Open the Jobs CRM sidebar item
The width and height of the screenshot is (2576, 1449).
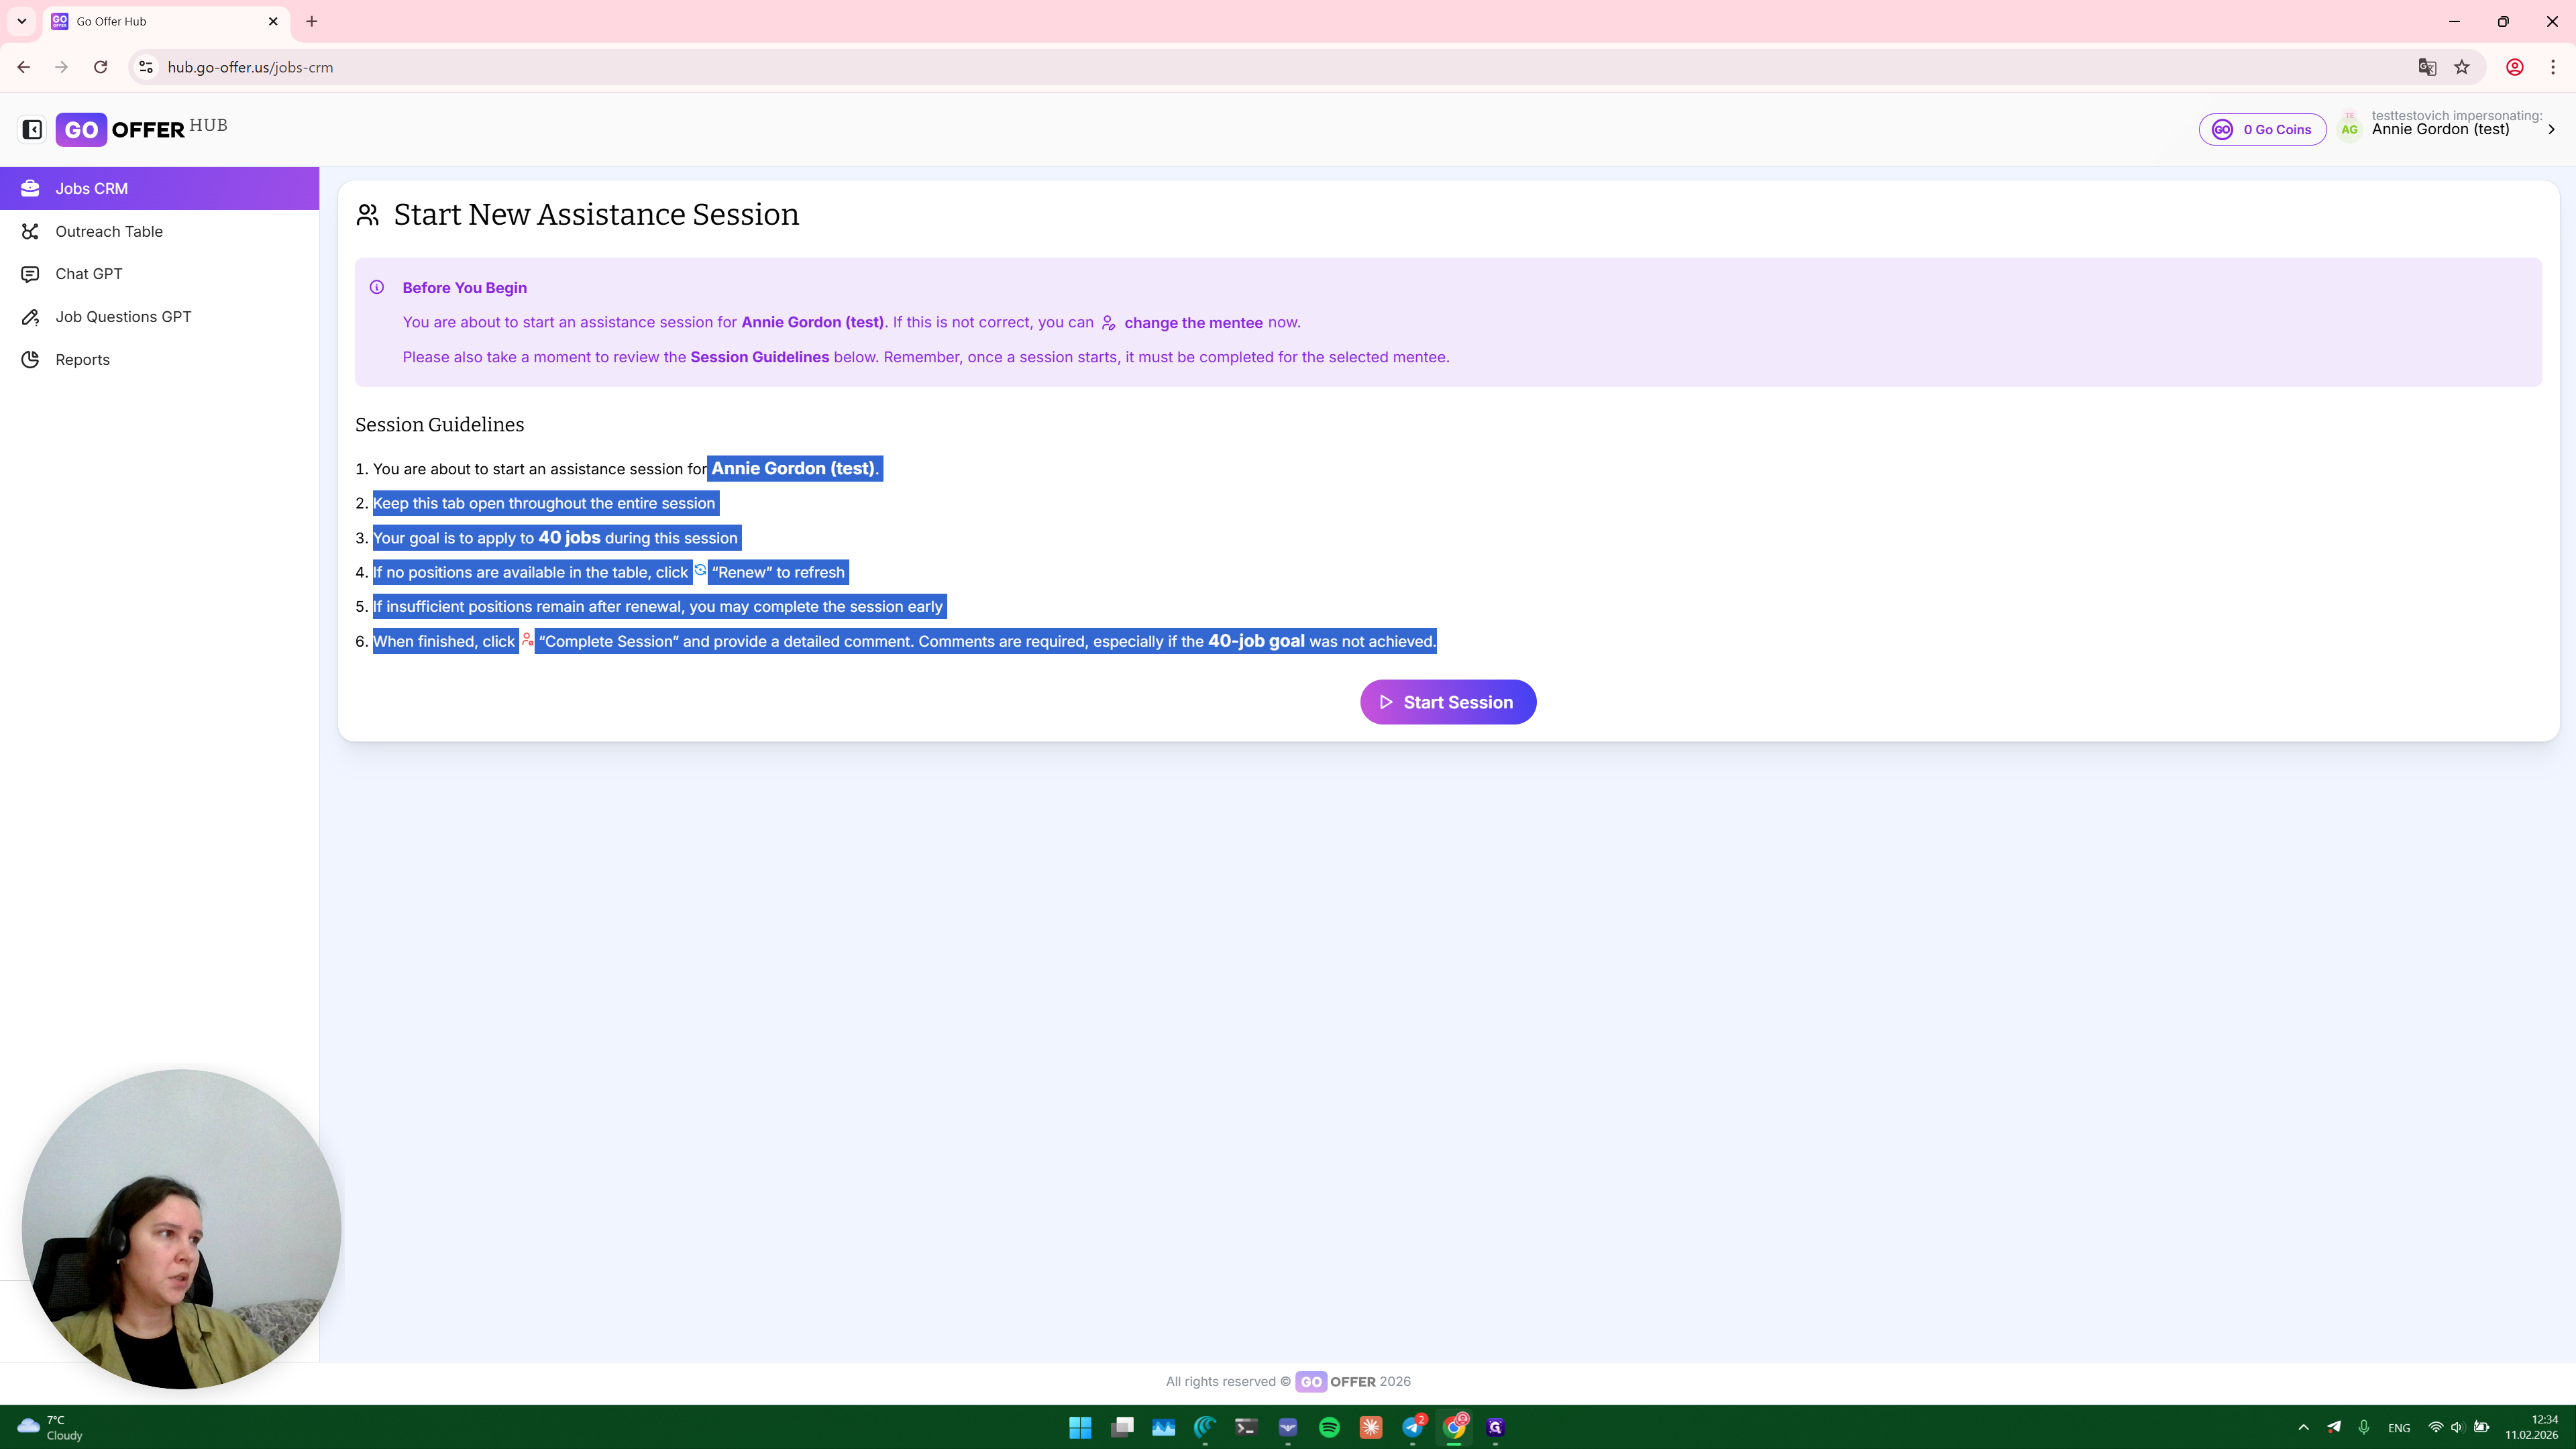pos(91,188)
